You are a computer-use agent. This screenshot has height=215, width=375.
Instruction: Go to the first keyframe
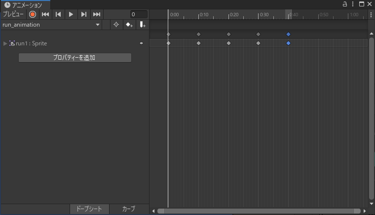tap(45, 14)
